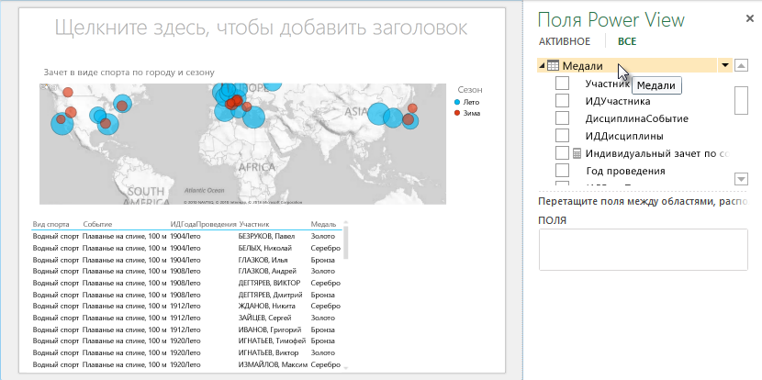Click the Индивидуальный зачет field name
Image resolution: width=762 pixels, height=380 pixels.
(657, 154)
